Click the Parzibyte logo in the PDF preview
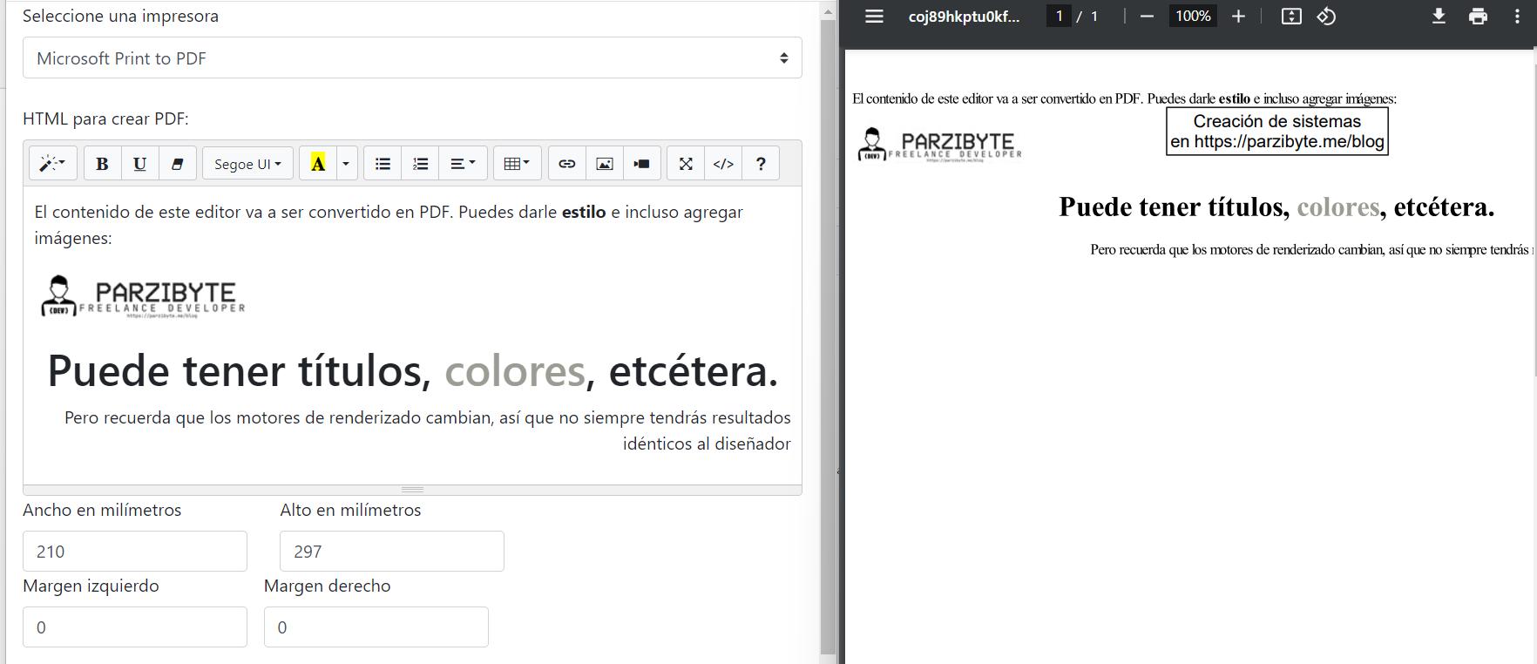Image resolution: width=1537 pixels, height=664 pixels. click(939, 145)
